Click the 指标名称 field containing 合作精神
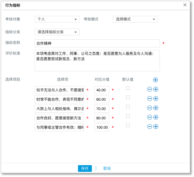Image resolution: width=194 pixels, height=177 pixels. point(97,43)
